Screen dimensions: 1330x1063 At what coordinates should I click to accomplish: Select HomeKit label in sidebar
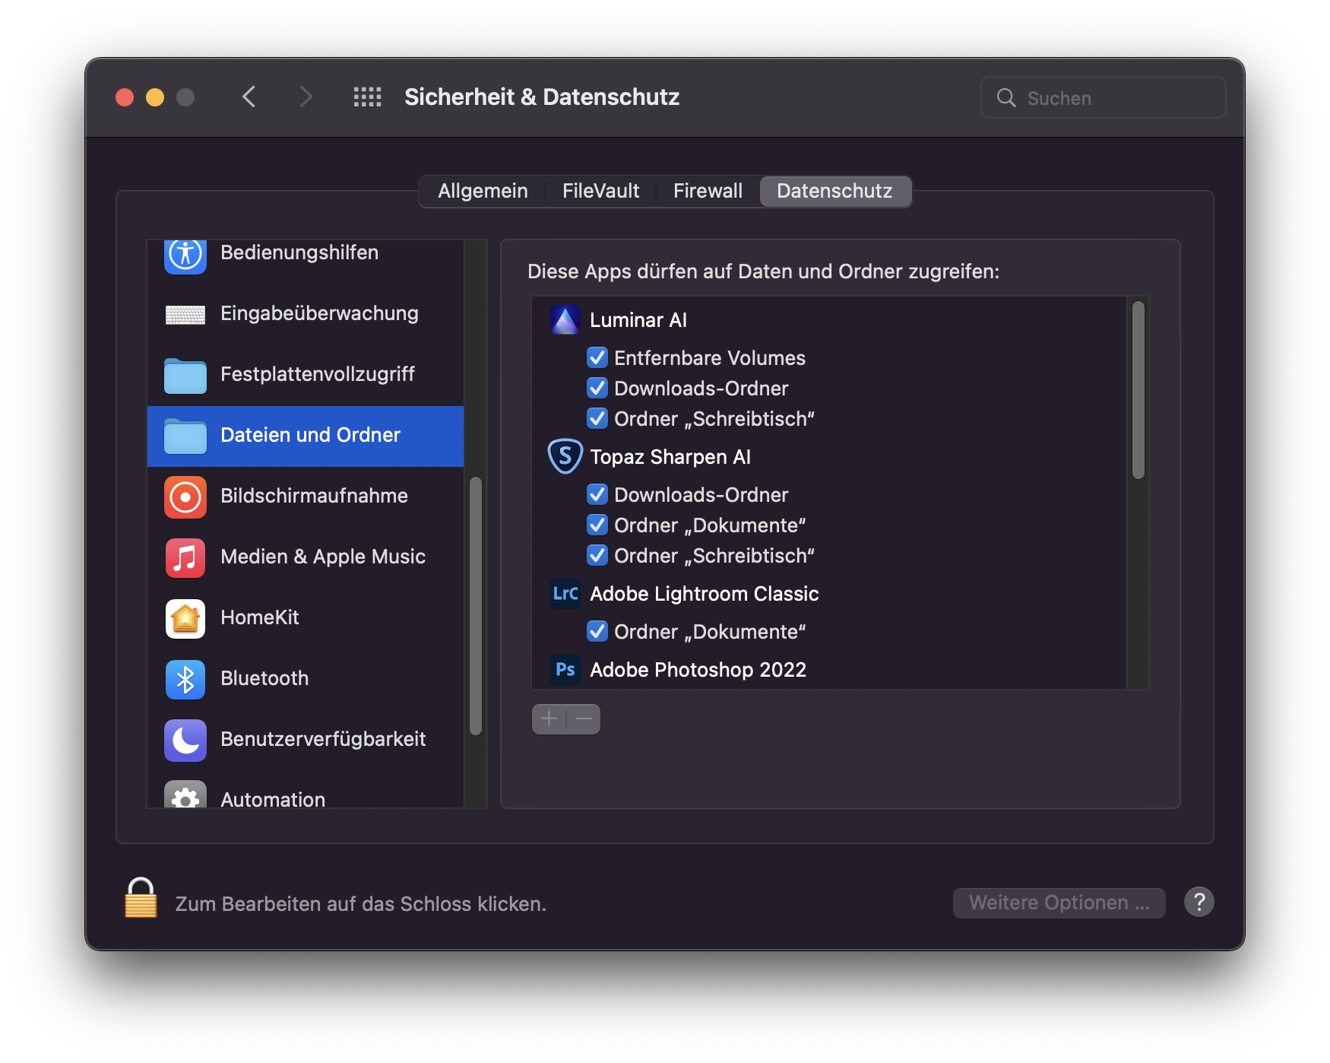(260, 617)
